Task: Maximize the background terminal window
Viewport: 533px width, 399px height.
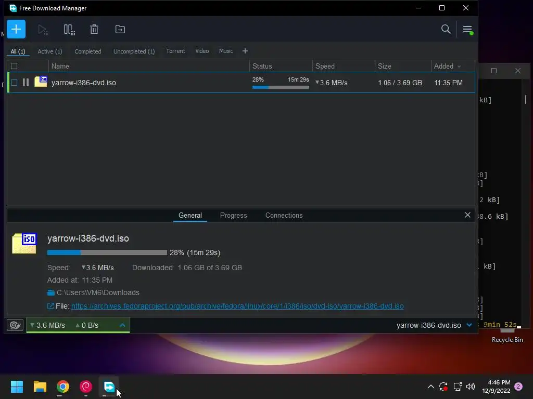Action: (494, 71)
